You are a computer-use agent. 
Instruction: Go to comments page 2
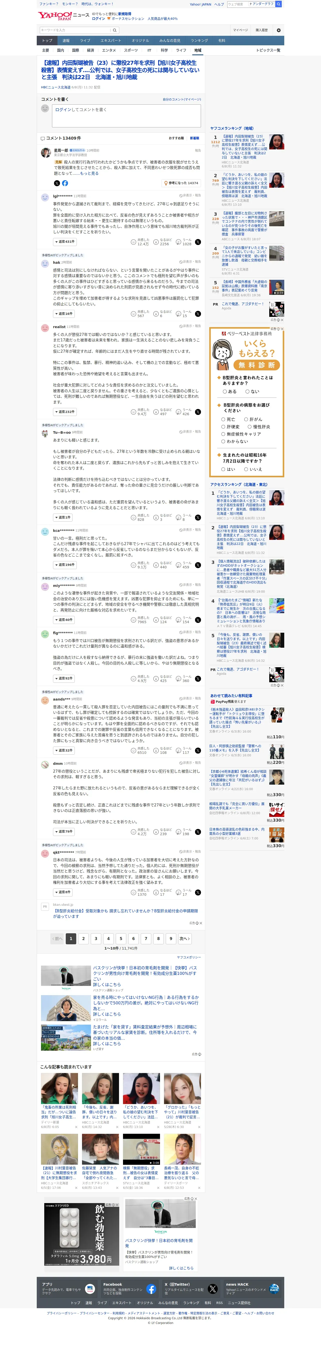coord(83,939)
